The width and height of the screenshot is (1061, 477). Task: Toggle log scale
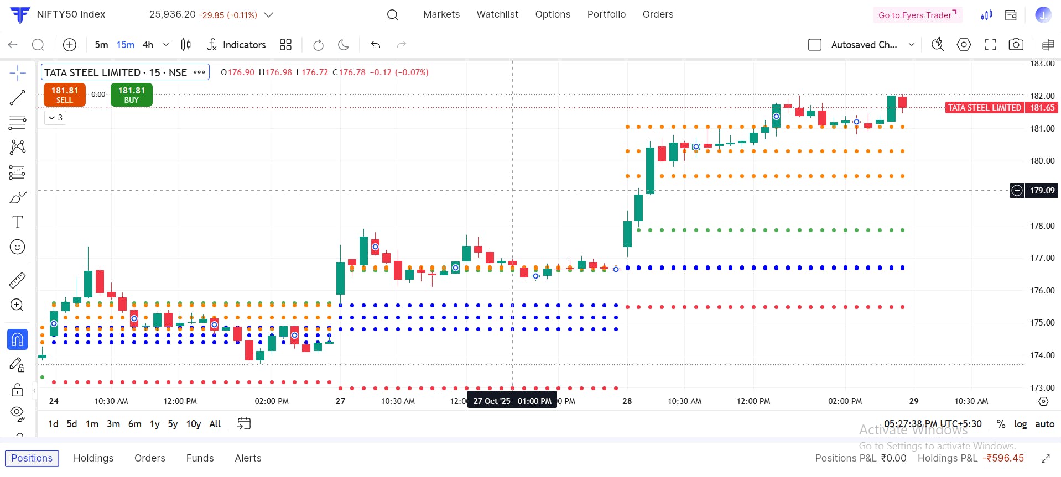1021,424
